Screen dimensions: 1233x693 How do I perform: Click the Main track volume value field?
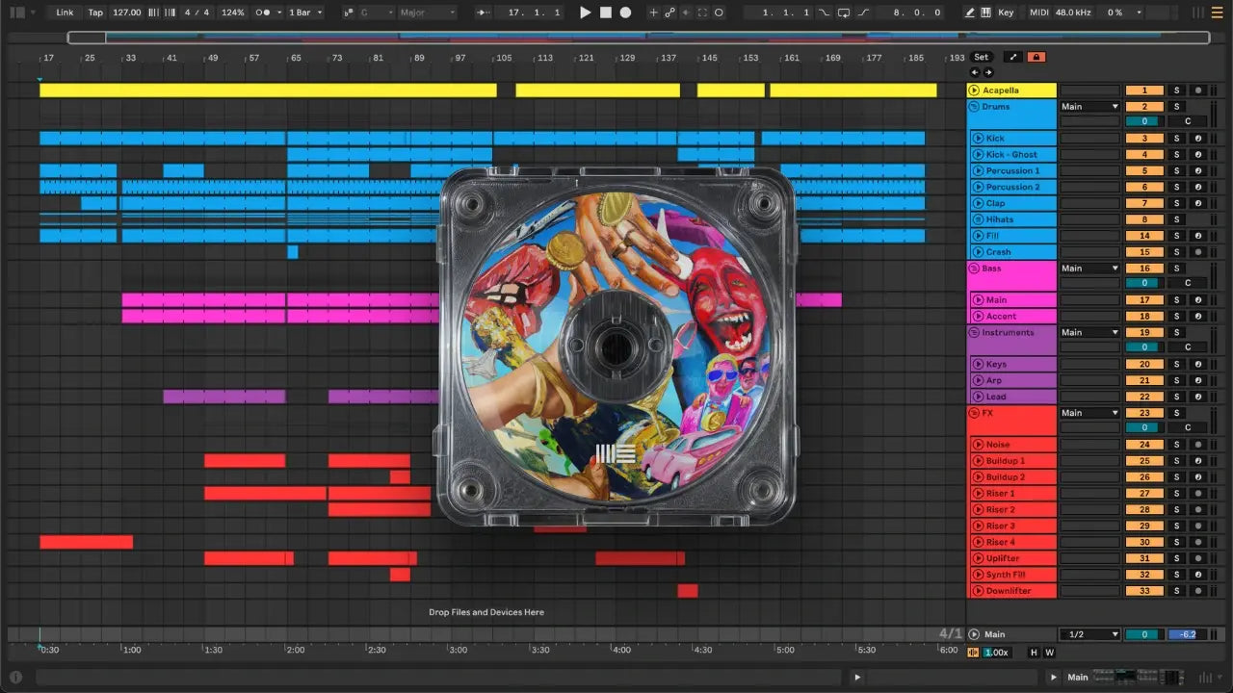point(1144,634)
